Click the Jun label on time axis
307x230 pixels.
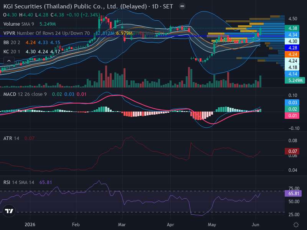[256, 225]
